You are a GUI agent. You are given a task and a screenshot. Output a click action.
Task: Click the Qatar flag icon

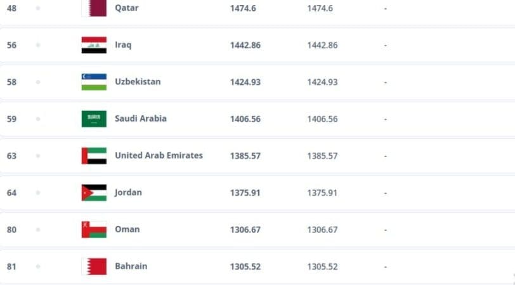[94, 8]
